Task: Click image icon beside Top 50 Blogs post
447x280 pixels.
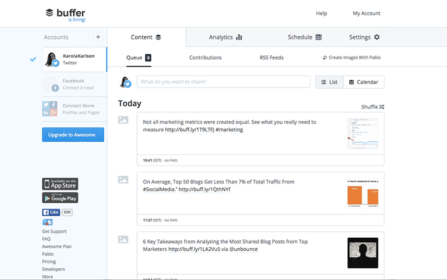Action: pos(123,180)
